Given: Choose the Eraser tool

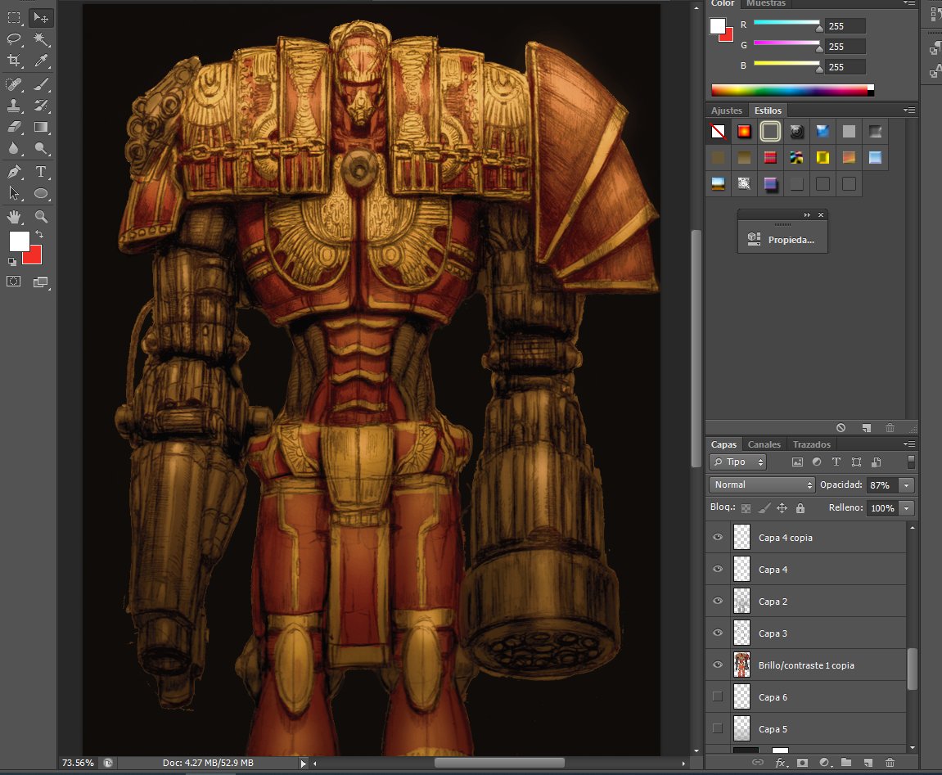Looking at the screenshot, I should (15, 127).
